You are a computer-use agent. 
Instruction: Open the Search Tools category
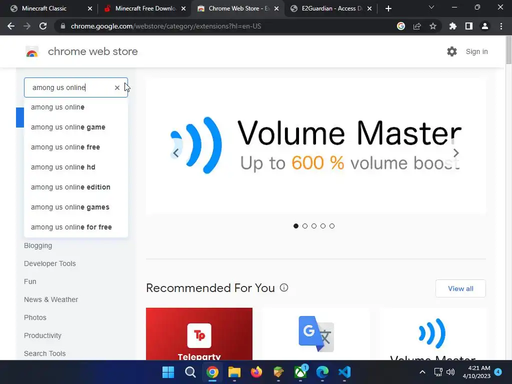pyautogui.click(x=44, y=353)
